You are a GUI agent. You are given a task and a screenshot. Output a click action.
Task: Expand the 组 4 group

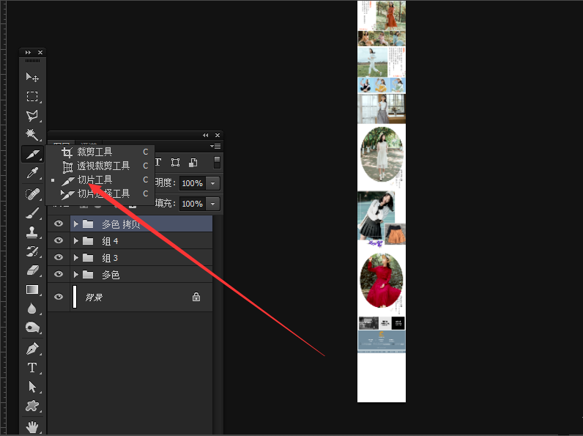tap(76, 241)
